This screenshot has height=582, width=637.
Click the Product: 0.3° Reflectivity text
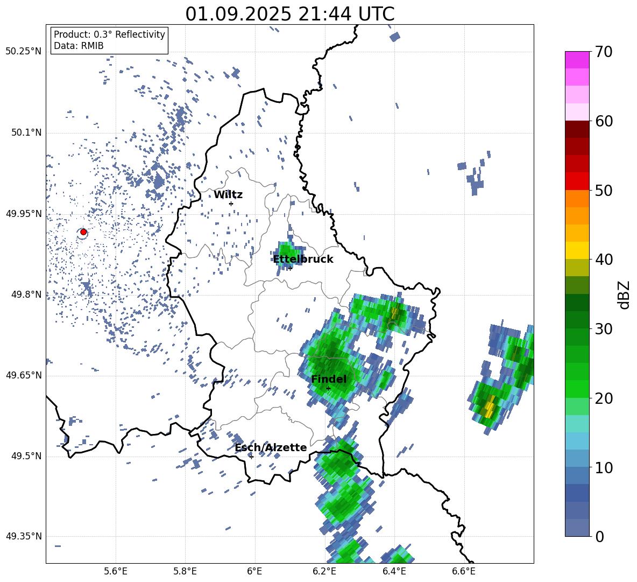[109, 34]
